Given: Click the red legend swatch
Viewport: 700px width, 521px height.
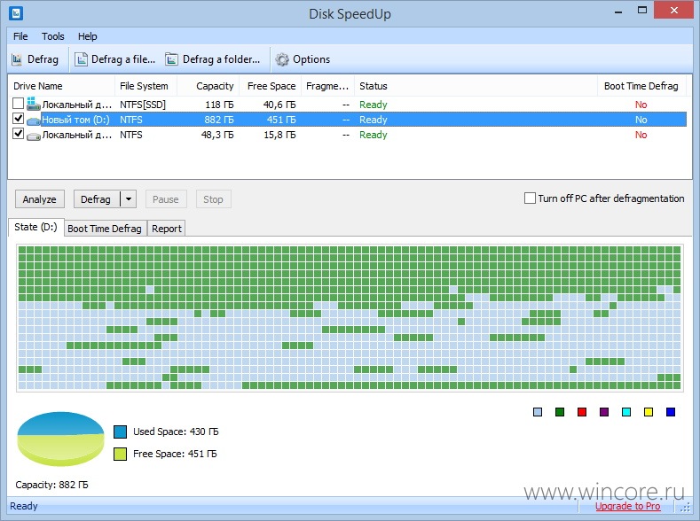Looking at the screenshot, I should 582,412.
